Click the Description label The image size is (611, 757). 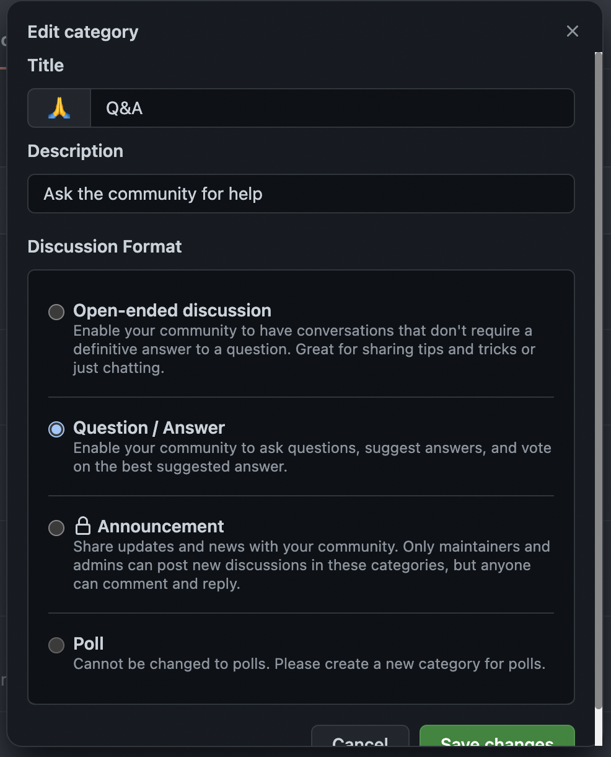(x=75, y=150)
